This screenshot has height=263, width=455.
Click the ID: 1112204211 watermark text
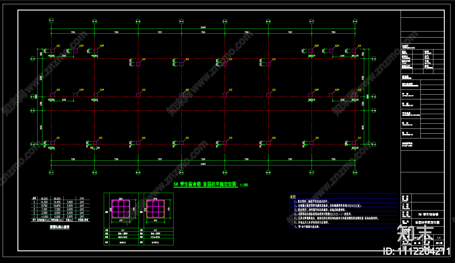click(x=417, y=251)
